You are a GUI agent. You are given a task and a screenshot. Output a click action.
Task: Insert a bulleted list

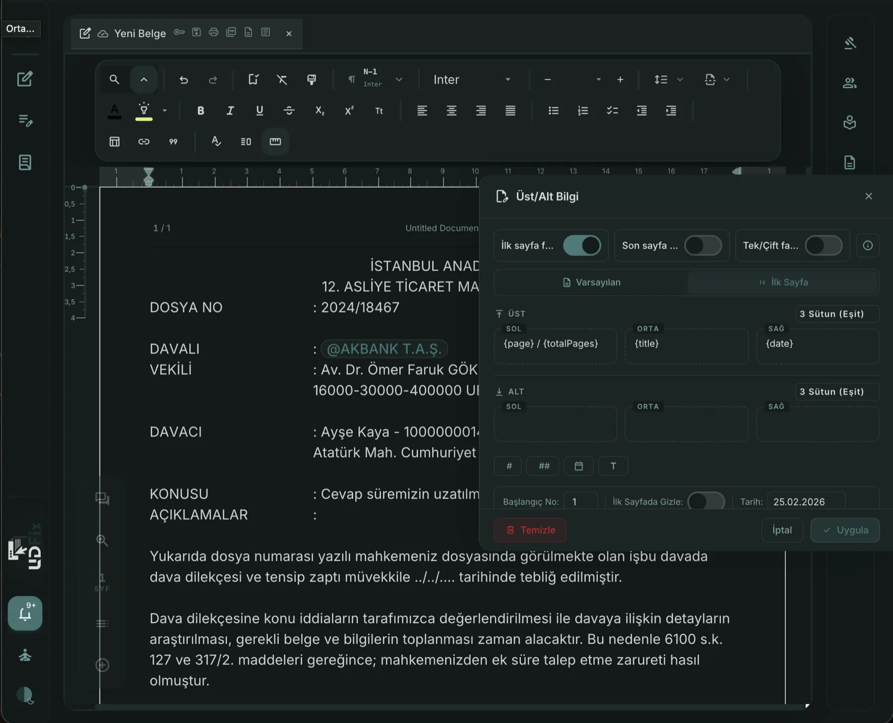554,111
